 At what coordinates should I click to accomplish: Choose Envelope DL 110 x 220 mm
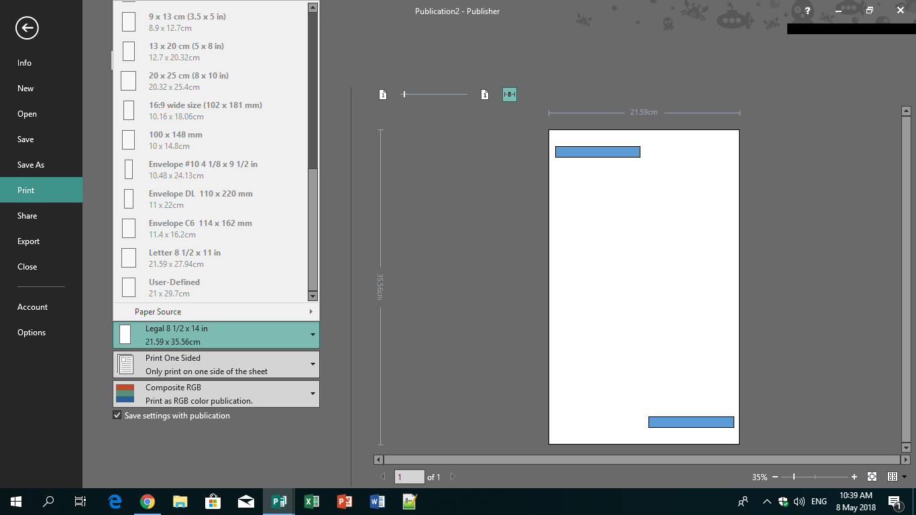(211, 199)
